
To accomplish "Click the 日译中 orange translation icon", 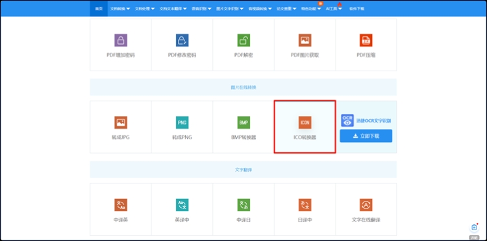I will pos(305,205).
